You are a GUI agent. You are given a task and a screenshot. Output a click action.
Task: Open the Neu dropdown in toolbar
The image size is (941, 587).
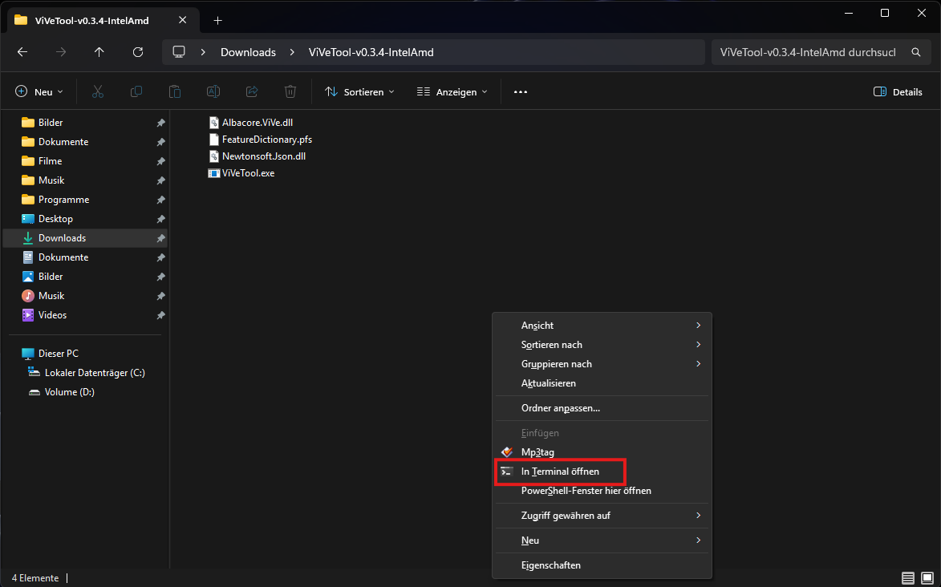(x=39, y=92)
